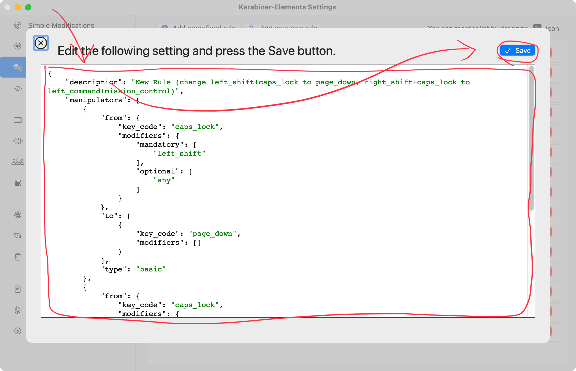The image size is (576, 371).
Task: Open the Profiles people icon
Action: coord(18,162)
